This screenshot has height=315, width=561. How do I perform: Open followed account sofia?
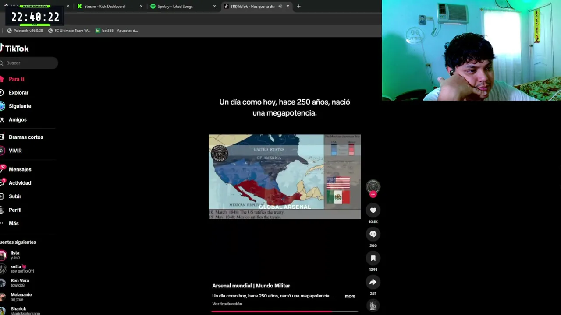point(18,269)
